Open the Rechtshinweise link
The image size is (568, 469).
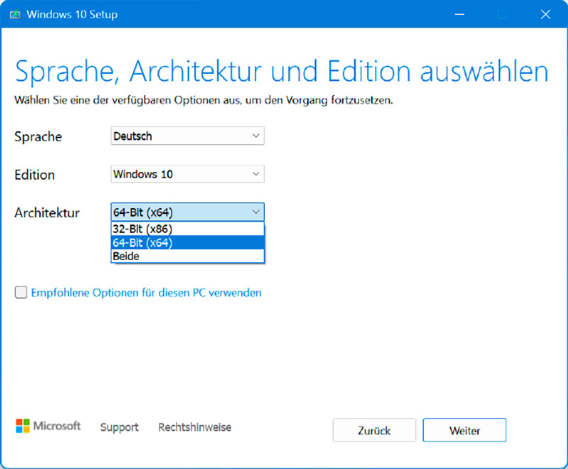[x=195, y=427]
